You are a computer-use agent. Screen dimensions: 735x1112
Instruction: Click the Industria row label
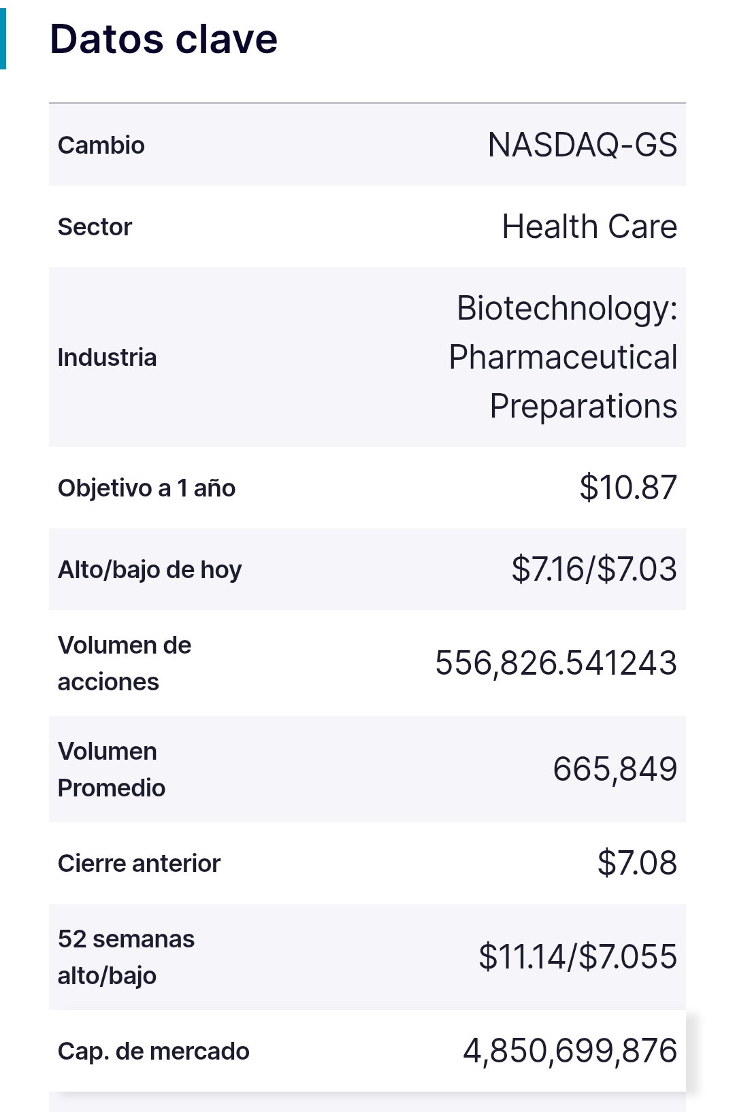pos(107,357)
